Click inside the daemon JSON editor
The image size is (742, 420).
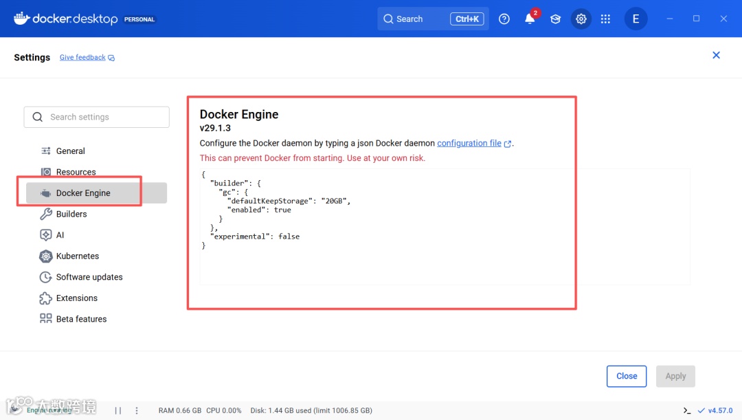tap(445, 226)
